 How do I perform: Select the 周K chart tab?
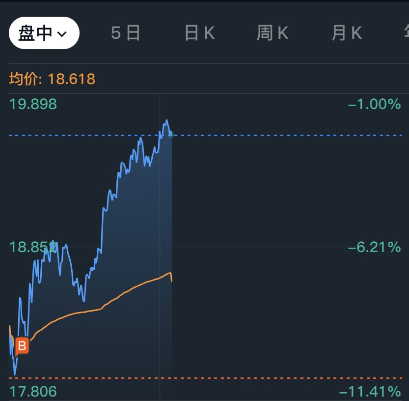272,33
